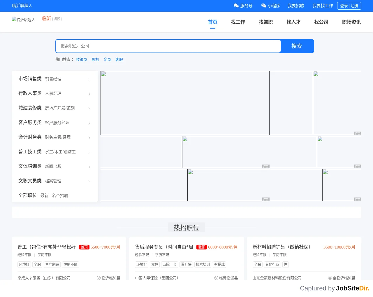Image resolution: width=373 pixels, height=297 pixels.
Task: Open the 我要找工作 link
Action: click(323, 6)
